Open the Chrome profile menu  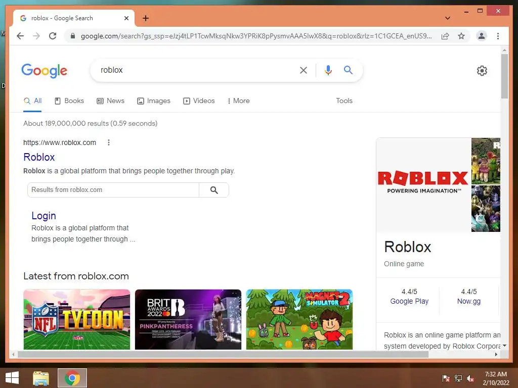point(482,36)
